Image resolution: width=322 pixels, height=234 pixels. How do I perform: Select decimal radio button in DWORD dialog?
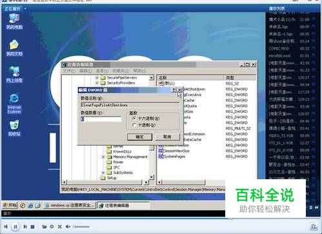(134, 125)
